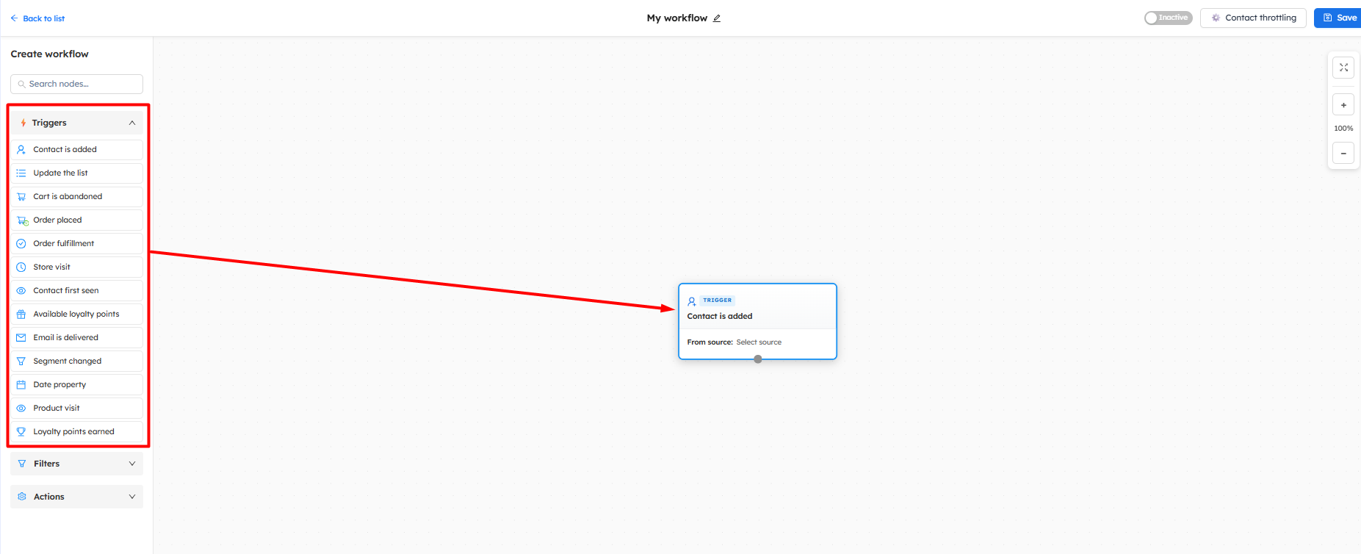Expand the Actions section
The width and height of the screenshot is (1361, 554).
coord(76,497)
